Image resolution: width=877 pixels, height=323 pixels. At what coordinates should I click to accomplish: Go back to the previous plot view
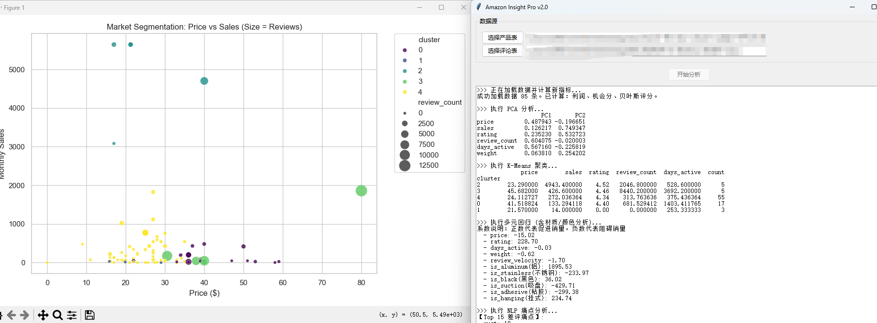tap(12, 315)
